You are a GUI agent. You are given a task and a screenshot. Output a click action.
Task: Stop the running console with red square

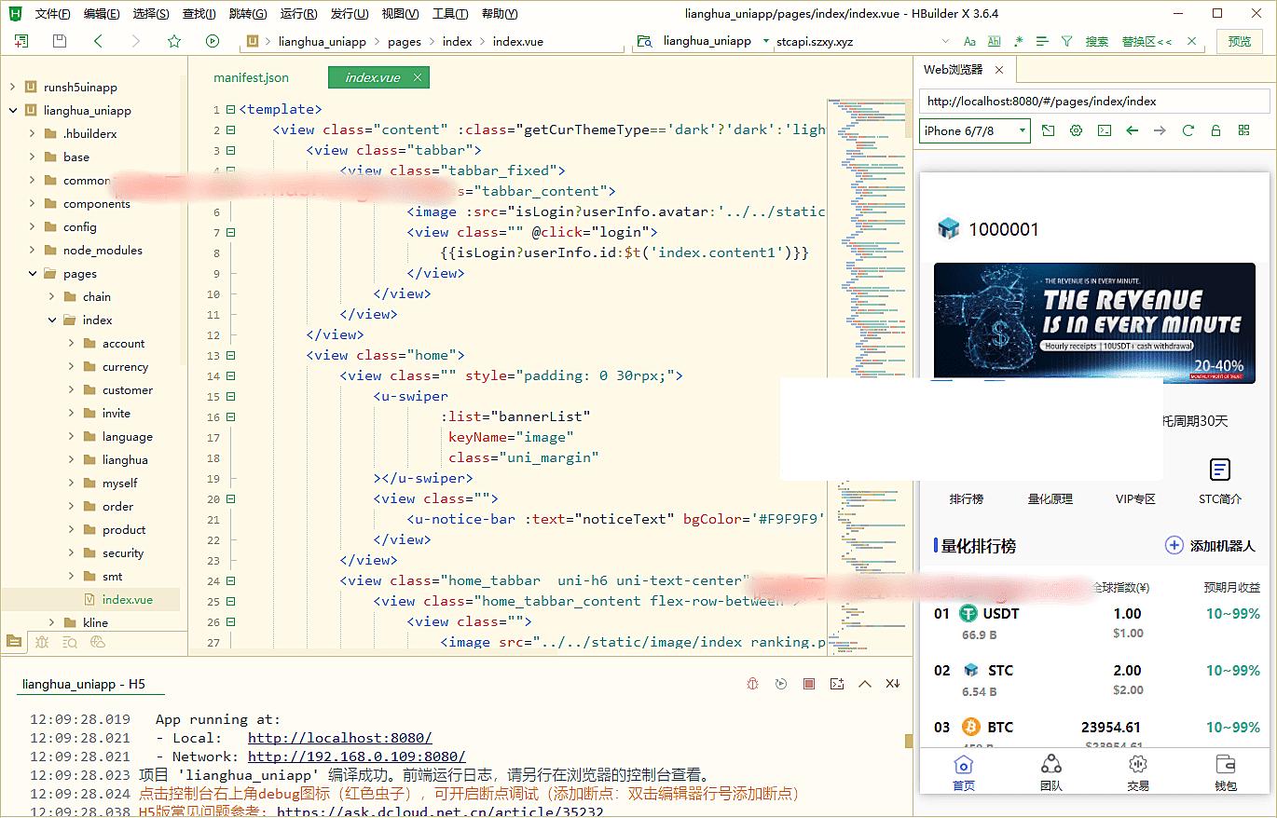809,684
